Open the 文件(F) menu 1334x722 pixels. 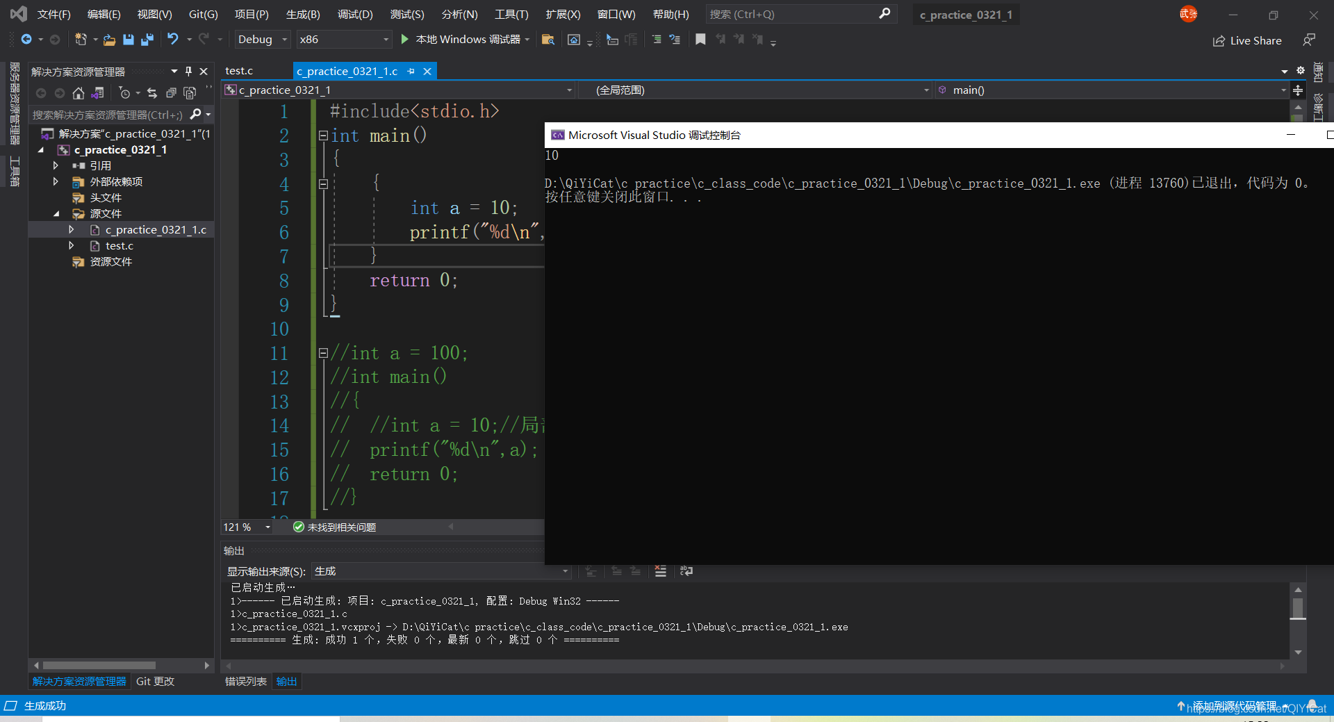coord(54,15)
